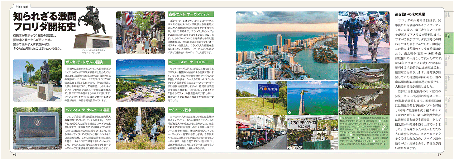Click line 多くの血が流れたのは定めか、代償か。

[x=37, y=48]
